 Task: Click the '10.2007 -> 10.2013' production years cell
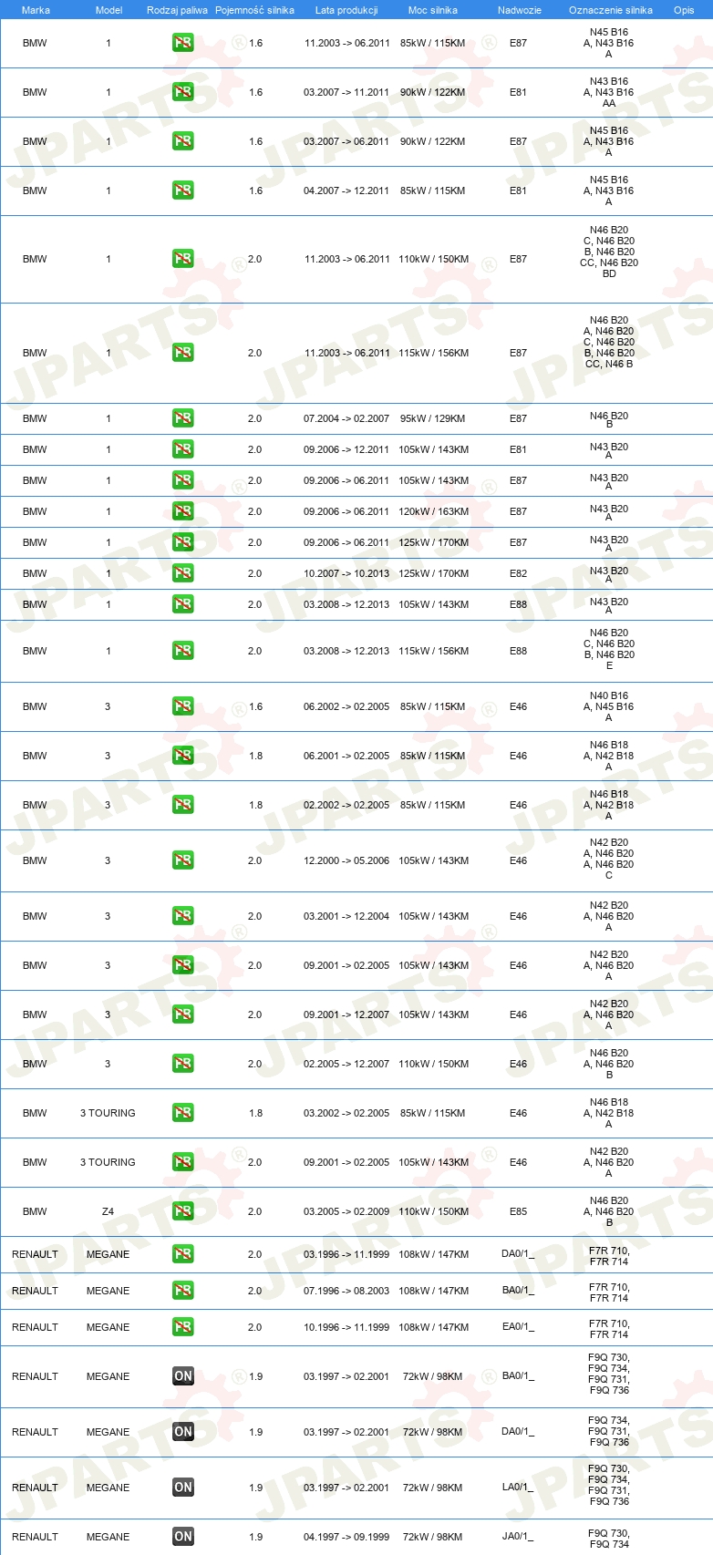click(x=346, y=573)
